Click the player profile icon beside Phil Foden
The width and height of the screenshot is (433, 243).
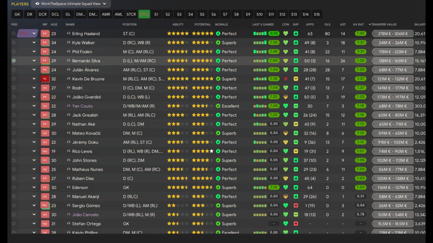[69, 52]
